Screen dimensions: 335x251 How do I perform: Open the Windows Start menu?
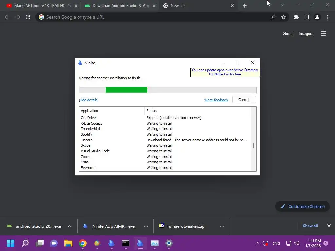11,243
